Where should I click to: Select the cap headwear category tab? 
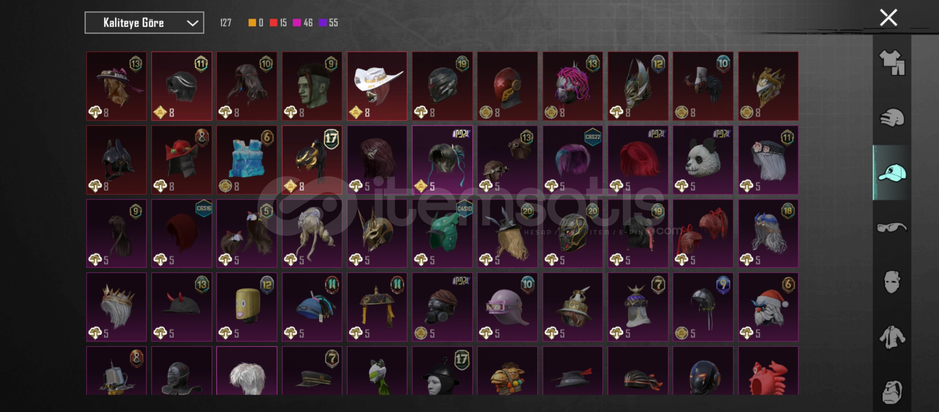(892, 173)
